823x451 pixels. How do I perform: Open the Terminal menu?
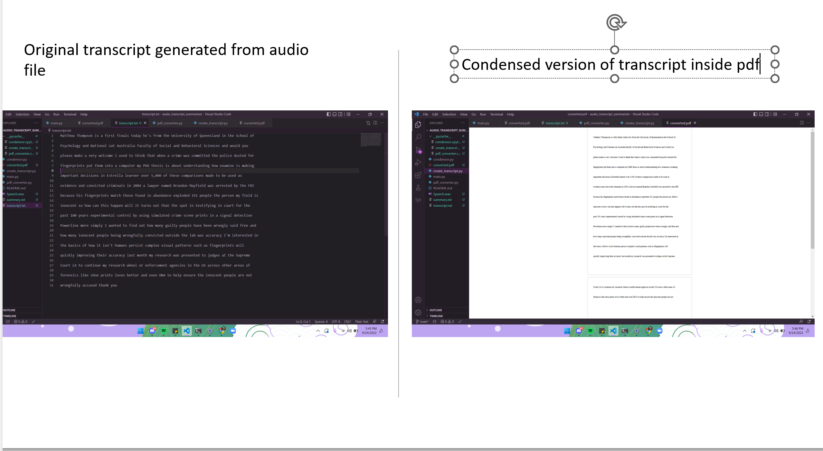click(x=70, y=114)
